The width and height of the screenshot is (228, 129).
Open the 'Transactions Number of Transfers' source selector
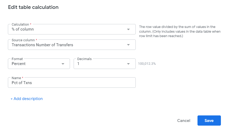[72, 45]
